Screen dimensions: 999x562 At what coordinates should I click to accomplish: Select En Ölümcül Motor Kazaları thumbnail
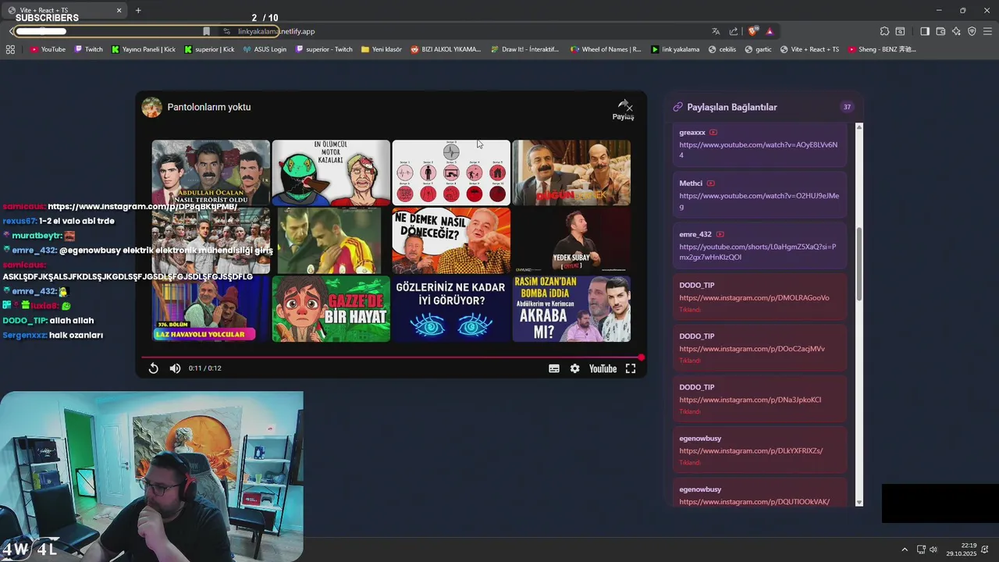(x=331, y=173)
